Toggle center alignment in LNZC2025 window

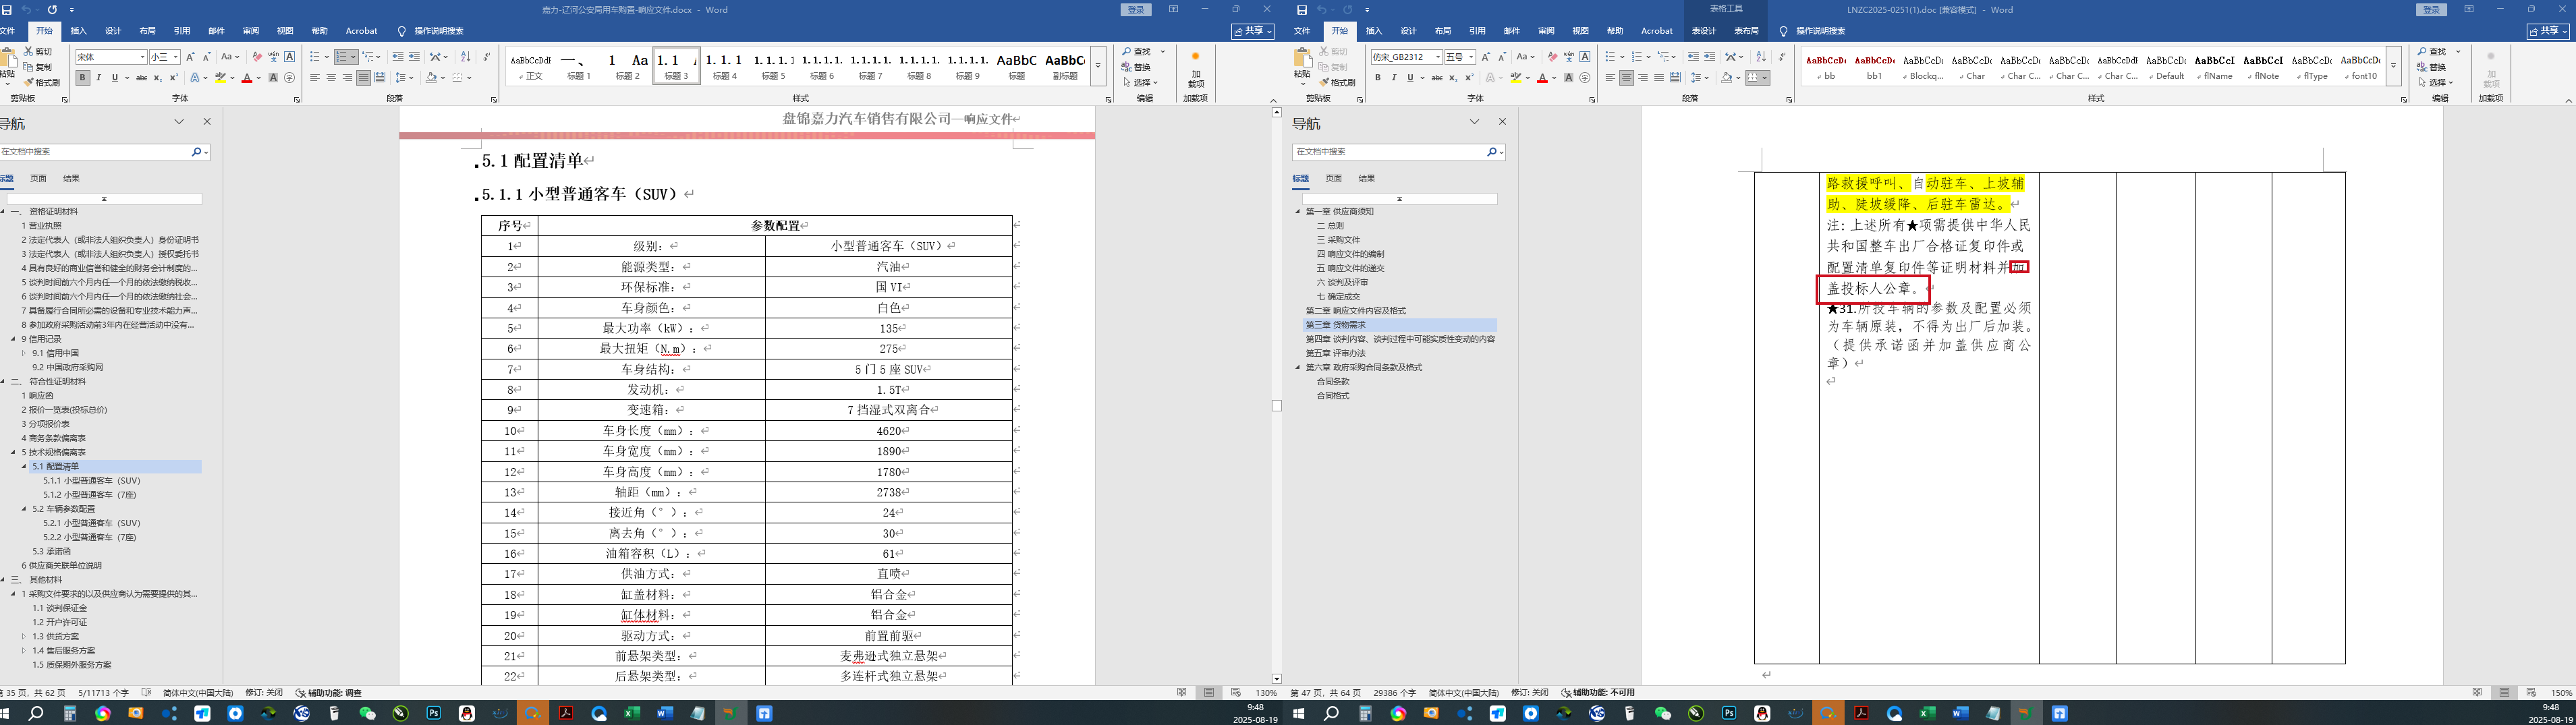[x=1627, y=78]
